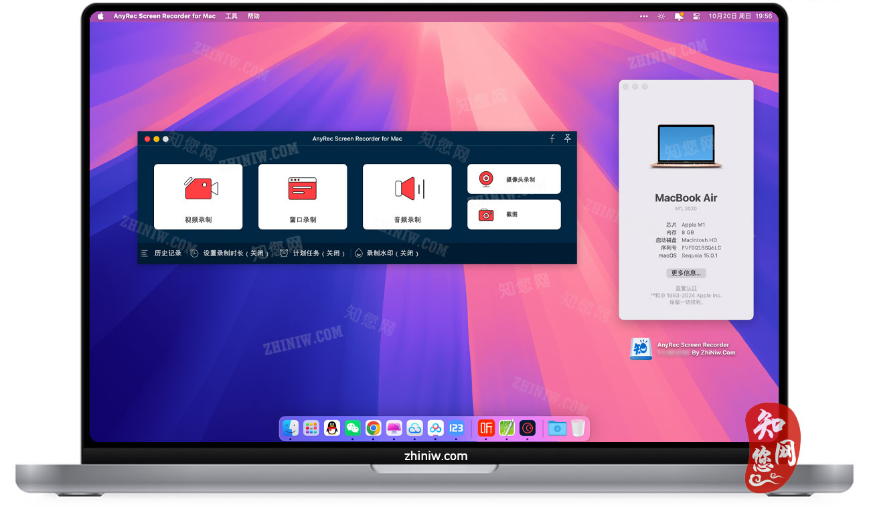Viewport: 869px width, 521px height.
Task: Pin the AnyRec window on top
Action: tap(567, 138)
